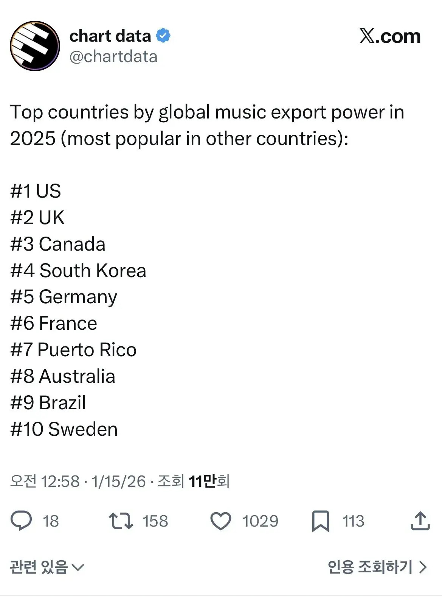
Task: Click the "chart data" display name
Action: click(x=110, y=36)
